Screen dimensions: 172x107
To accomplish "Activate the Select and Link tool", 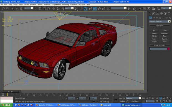I will (12, 9).
